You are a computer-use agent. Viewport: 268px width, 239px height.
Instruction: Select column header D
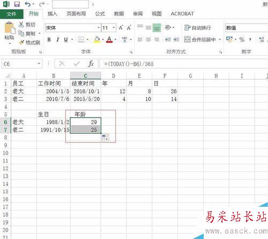click(x=114, y=76)
